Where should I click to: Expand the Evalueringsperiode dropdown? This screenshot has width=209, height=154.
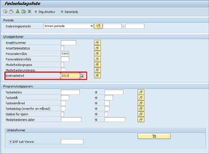pyautogui.click(x=91, y=26)
